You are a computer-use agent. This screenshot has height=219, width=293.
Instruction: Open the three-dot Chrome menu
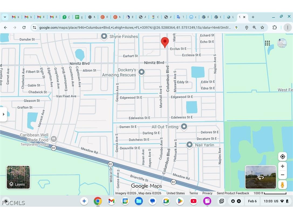click(x=288, y=27)
